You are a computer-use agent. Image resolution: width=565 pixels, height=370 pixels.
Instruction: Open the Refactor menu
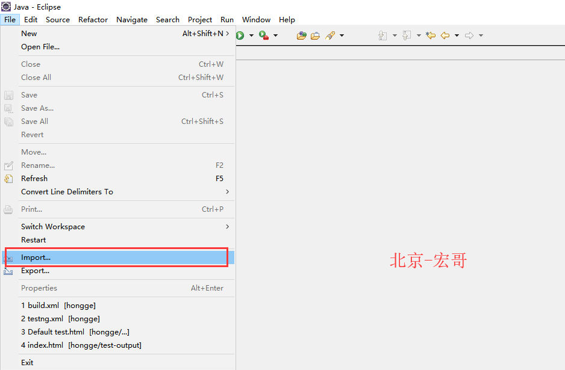pos(93,19)
